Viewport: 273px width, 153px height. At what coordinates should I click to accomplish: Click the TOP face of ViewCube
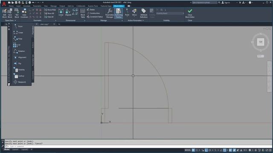[x=261, y=42]
